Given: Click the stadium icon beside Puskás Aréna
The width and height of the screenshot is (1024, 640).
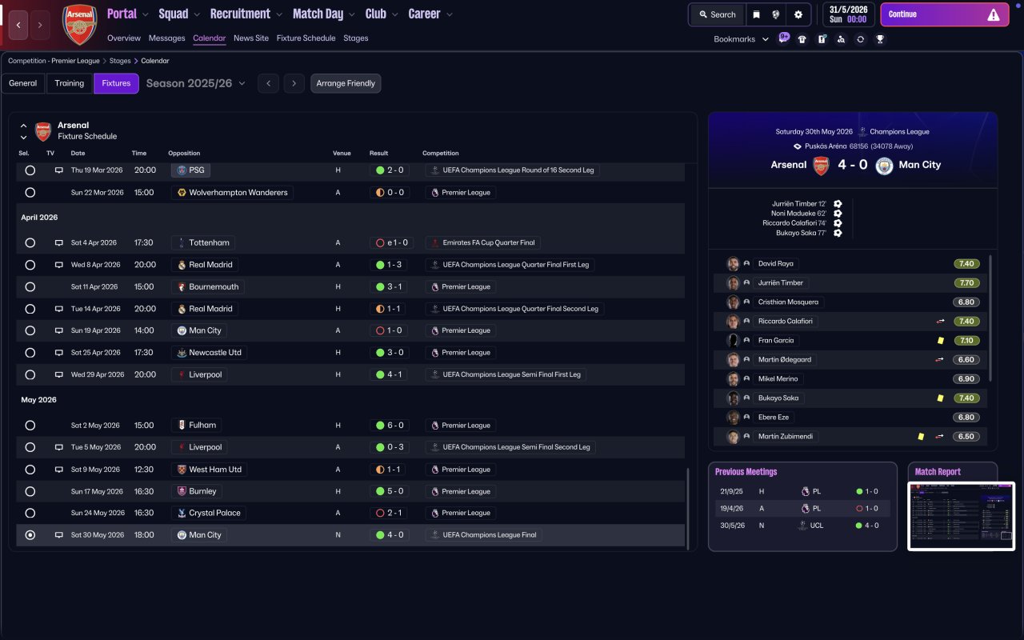Looking at the screenshot, I should (798, 146).
